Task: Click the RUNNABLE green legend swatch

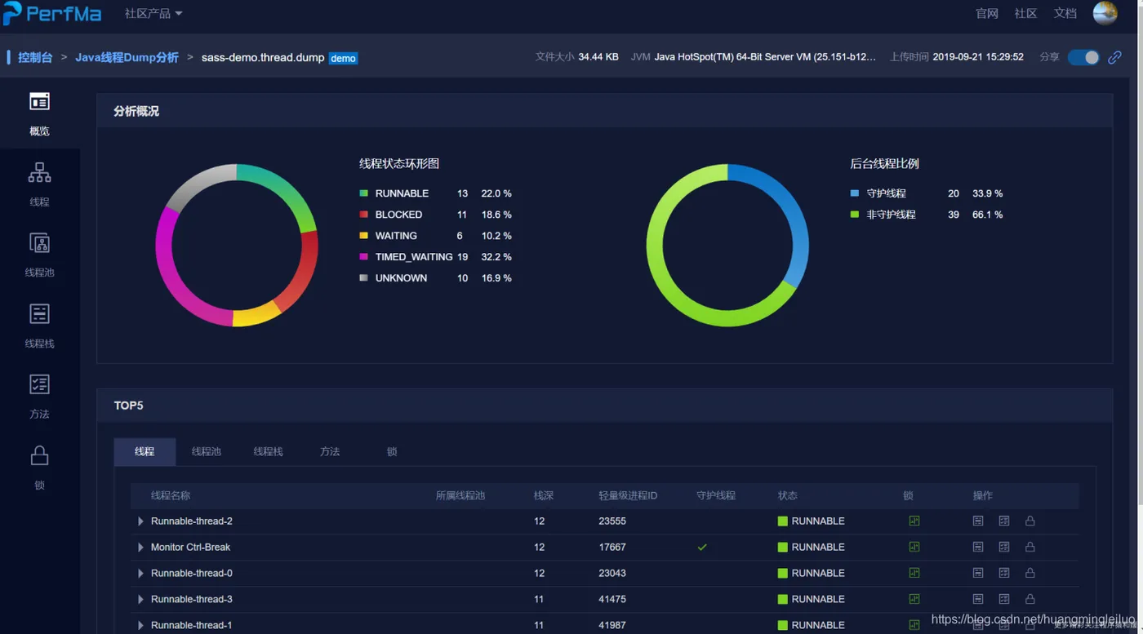Action: [363, 193]
